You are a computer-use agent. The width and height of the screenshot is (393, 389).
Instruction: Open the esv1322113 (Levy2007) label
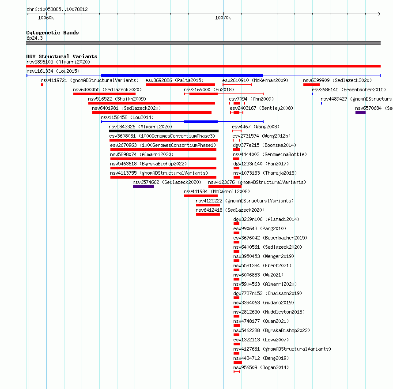pyautogui.click(x=261, y=340)
